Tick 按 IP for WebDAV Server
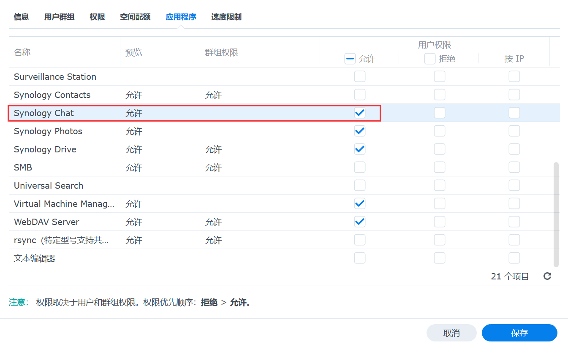 pos(514,222)
